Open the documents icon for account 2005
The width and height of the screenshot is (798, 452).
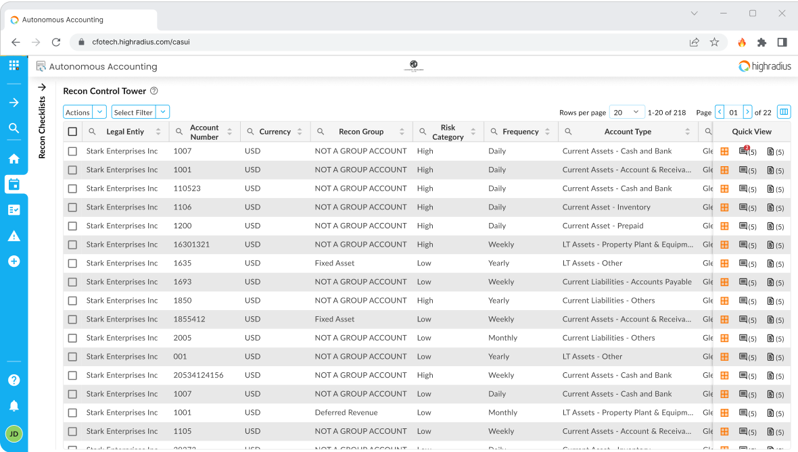775,338
